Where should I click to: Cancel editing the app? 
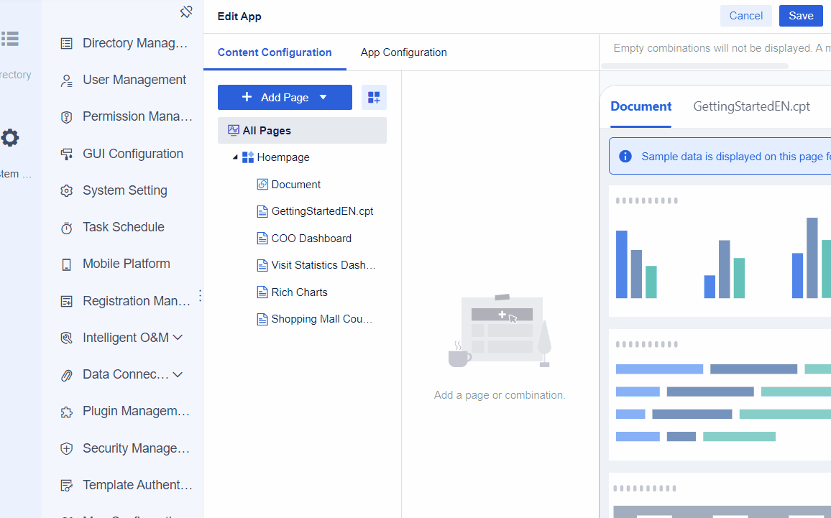[745, 15]
